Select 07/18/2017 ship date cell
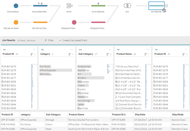 [148, 120]
